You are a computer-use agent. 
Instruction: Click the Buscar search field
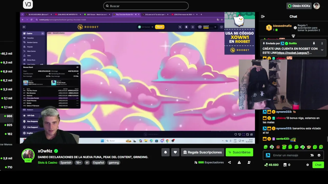[x=146, y=6]
